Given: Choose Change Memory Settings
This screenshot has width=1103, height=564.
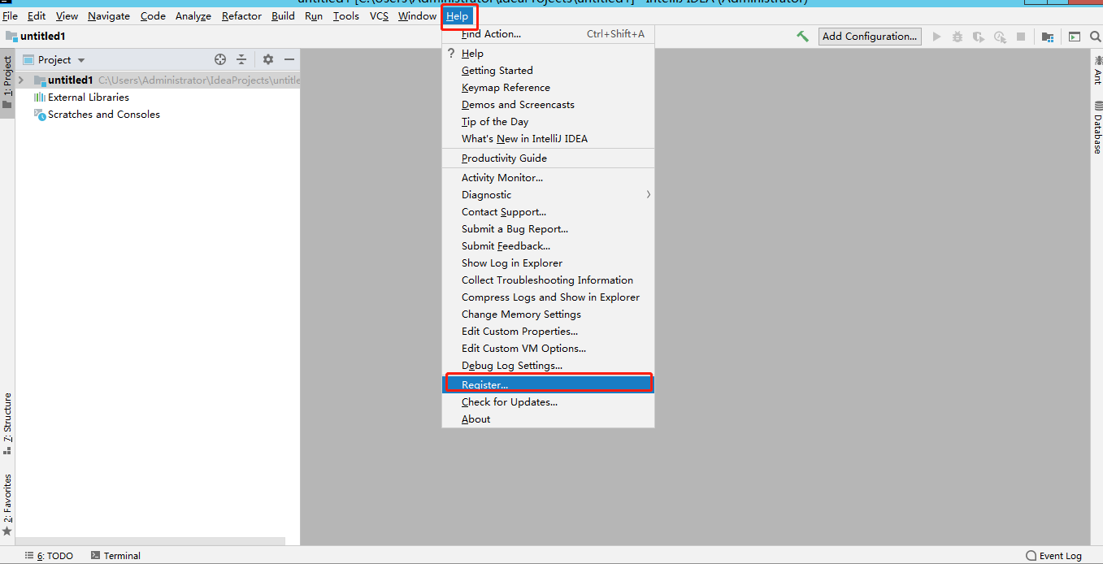Looking at the screenshot, I should [x=548, y=315].
